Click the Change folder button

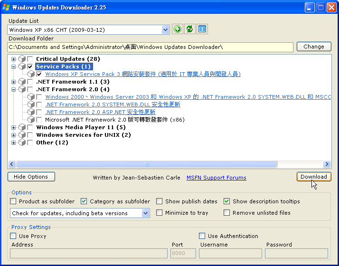click(314, 47)
